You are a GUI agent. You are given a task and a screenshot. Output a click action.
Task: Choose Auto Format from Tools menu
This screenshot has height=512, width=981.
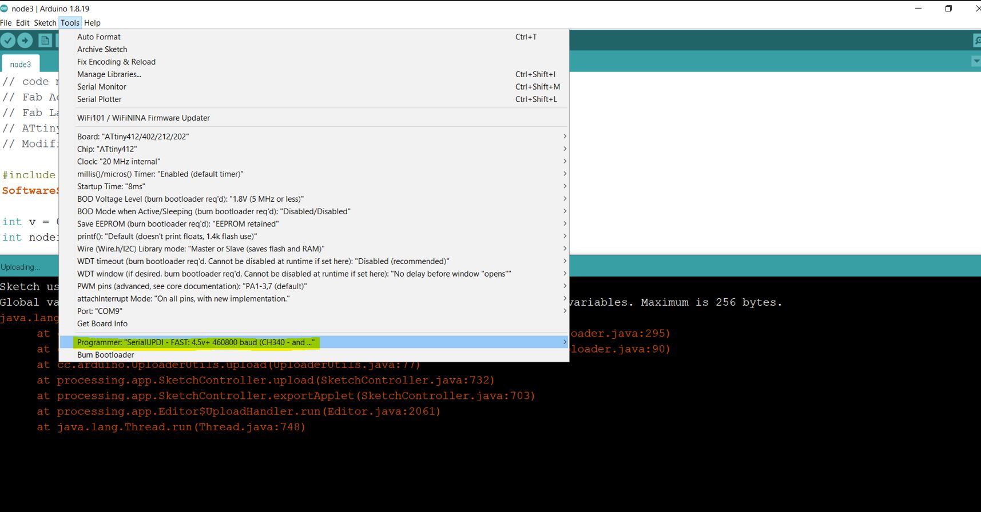(314, 37)
